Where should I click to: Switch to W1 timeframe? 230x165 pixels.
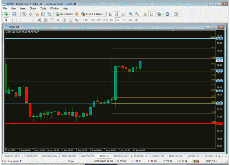pyautogui.click(x=130, y=20)
